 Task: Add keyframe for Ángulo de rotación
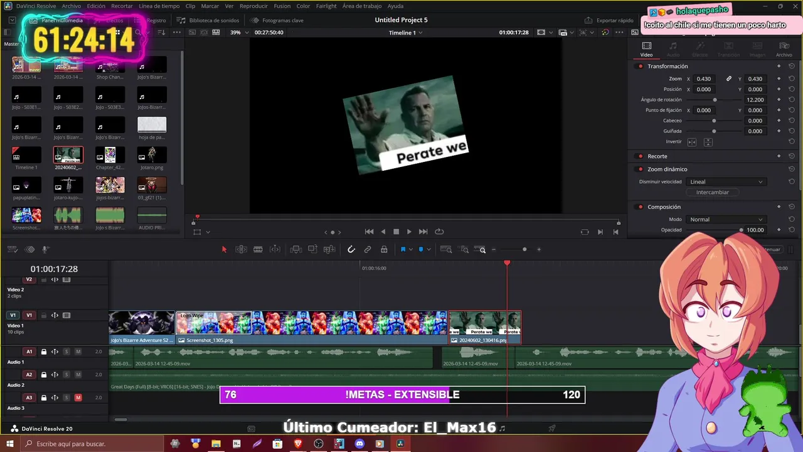click(779, 100)
